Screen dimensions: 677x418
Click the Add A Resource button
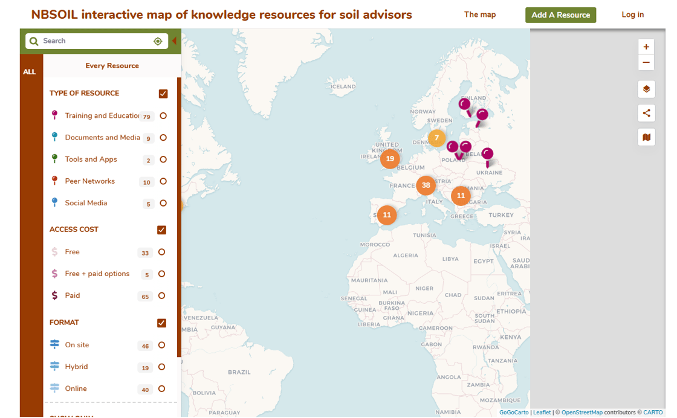(560, 15)
